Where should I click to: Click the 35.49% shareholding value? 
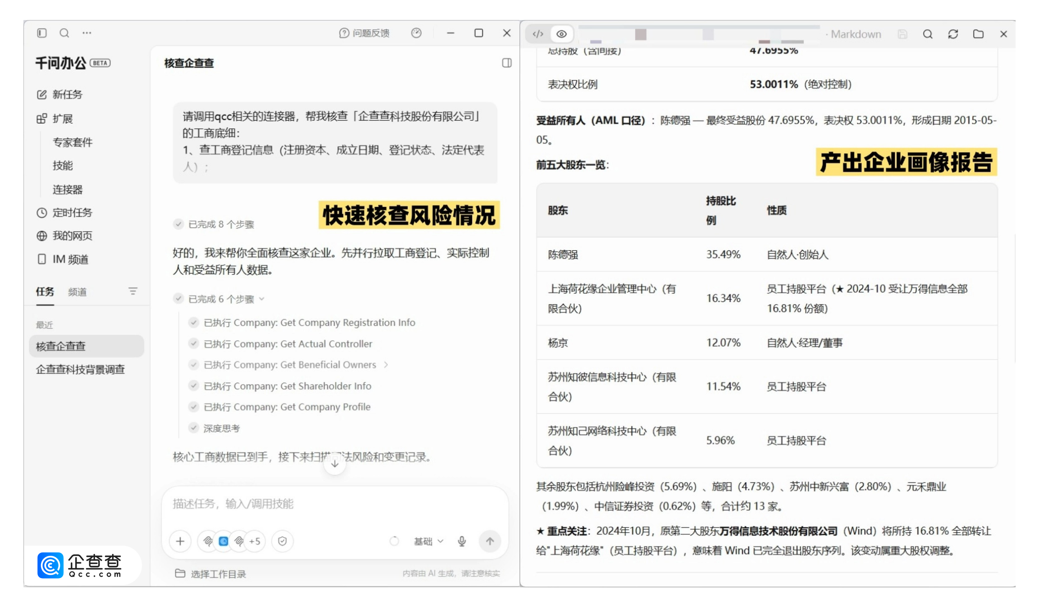click(x=724, y=254)
